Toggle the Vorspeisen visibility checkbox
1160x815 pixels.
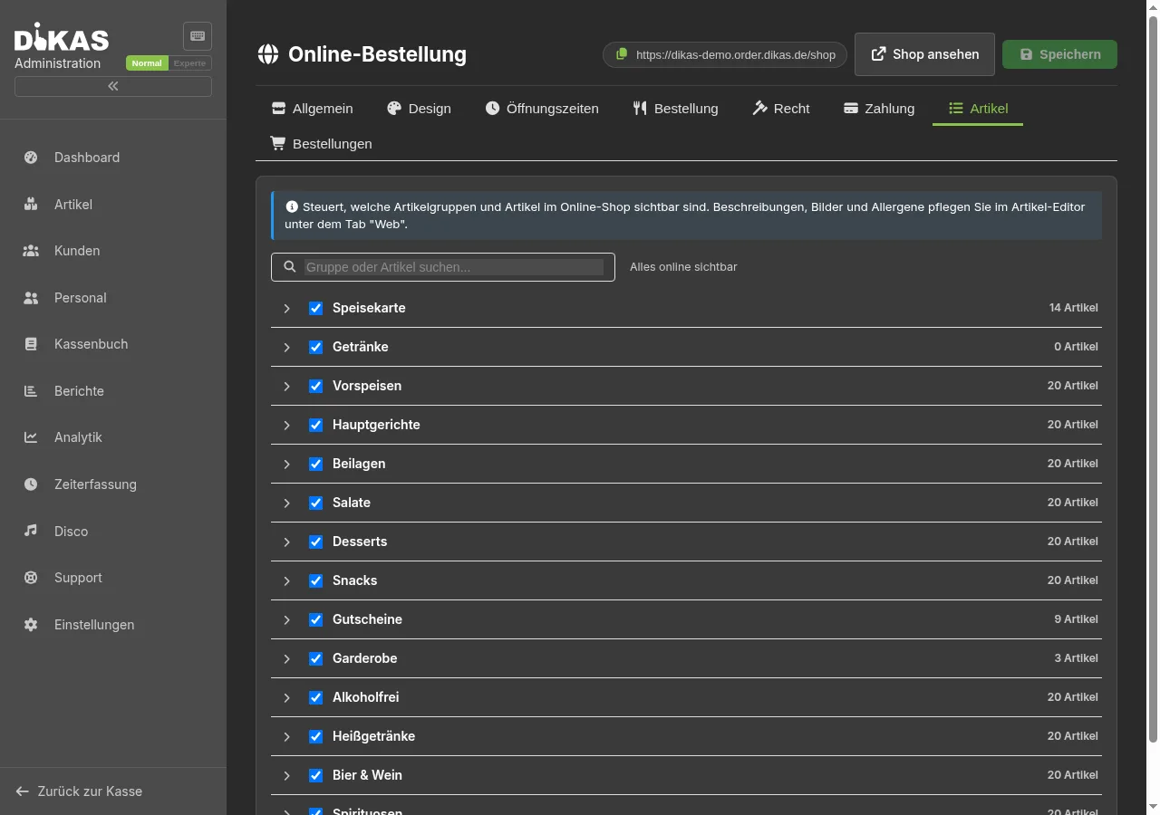point(315,386)
